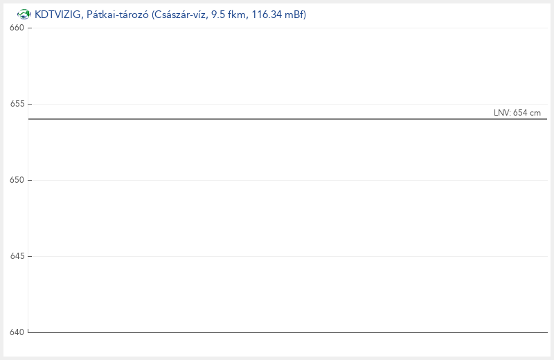The height and width of the screenshot is (360, 554).
Task: Click the KDTVIZIG logo icon
Action: (x=24, y=14)
